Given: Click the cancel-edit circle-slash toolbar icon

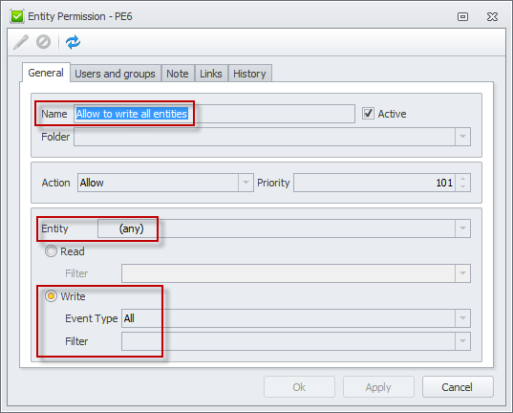Looking at the screenshot, I should click(44, 42).
